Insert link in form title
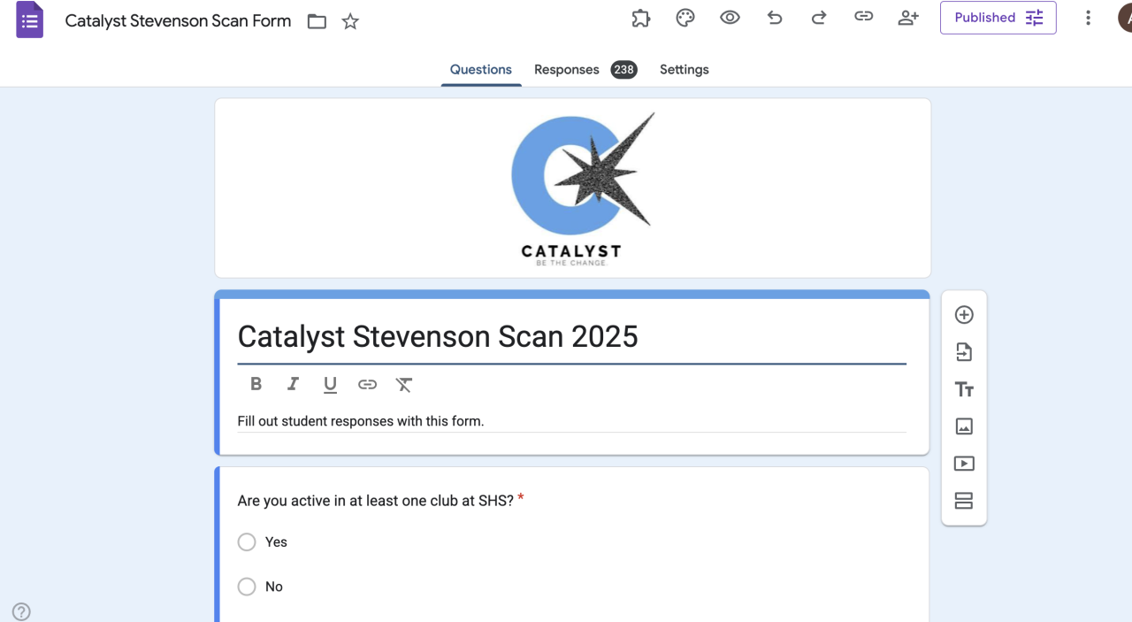Image resolution: width=1132 pixels, height=622 pixels. click(367, 384)
